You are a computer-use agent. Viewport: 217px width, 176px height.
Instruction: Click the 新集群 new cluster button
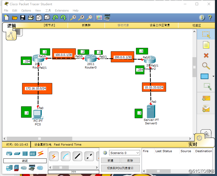pyautogui.click(x=86, y=25)
